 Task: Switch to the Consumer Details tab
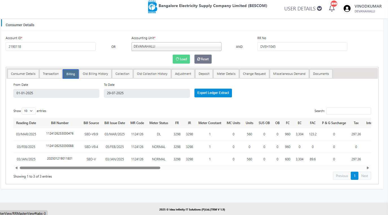point(23,74)
